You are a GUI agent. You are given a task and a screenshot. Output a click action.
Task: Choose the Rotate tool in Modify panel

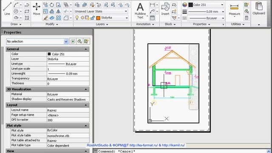[52, 5]
